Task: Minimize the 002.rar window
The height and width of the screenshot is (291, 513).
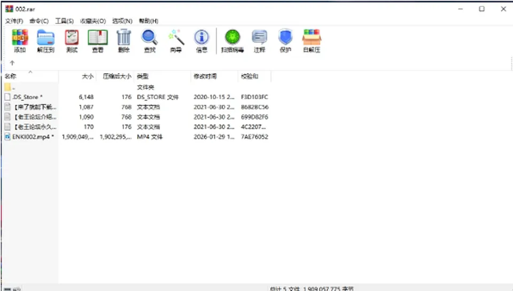Action: pyautogui.click(x=460, y=9)
